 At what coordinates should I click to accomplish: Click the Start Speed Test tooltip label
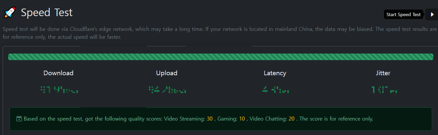coord(403,14)
